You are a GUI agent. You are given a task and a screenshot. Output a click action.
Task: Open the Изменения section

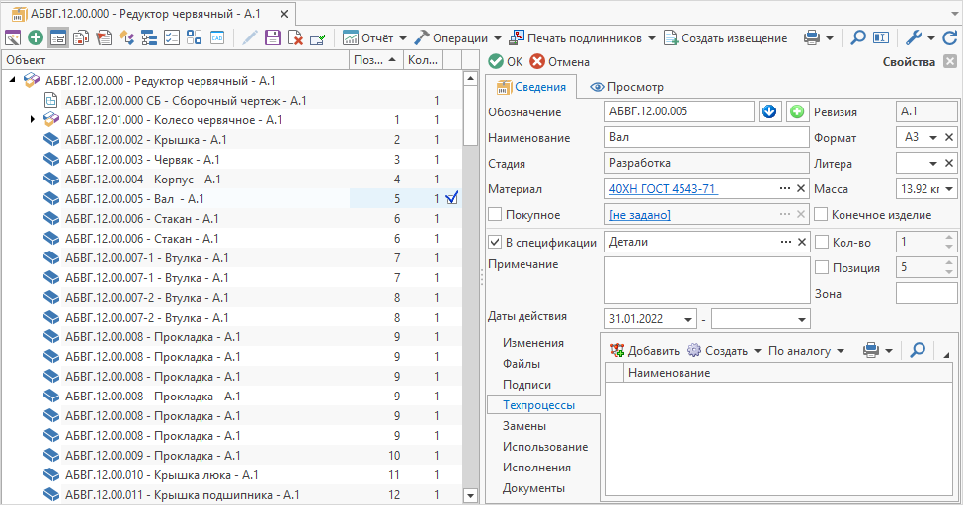click(x=533, y=343)
